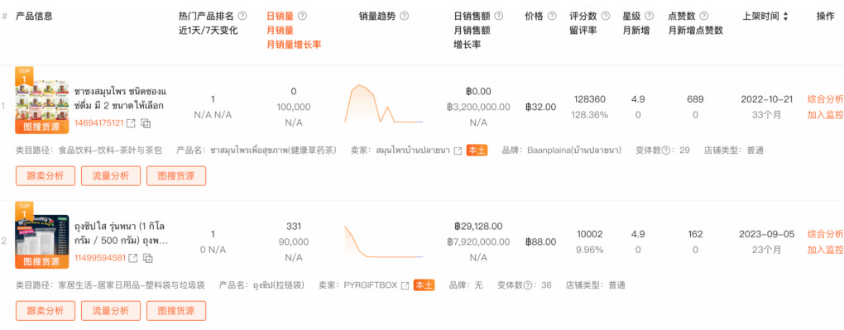Click 流量分析 button for herbal tea product
Image resolution: width=844 pixels, height=330 pixels.
pyautogui.click(x=111, y=176)
